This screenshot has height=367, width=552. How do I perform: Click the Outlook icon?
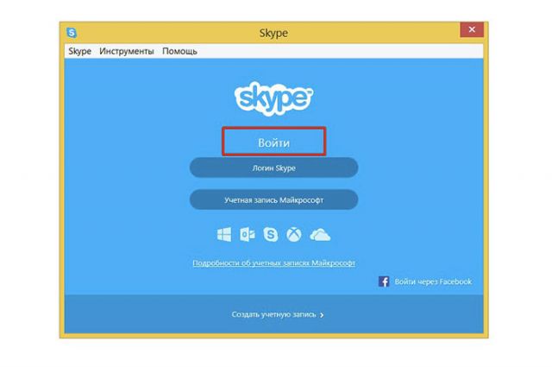248,234
